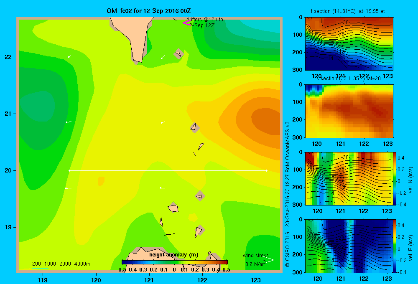
Task: Click the vel. N color scale bar
Action: tap(395, 178)
